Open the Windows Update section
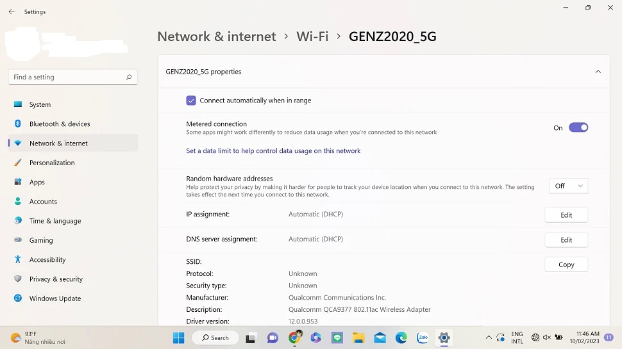 (55, 298)
